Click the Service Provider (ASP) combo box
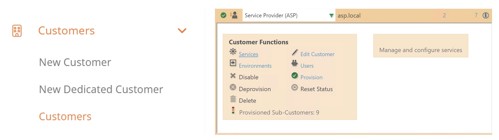The image size is (499, 140). pos(285,16)
